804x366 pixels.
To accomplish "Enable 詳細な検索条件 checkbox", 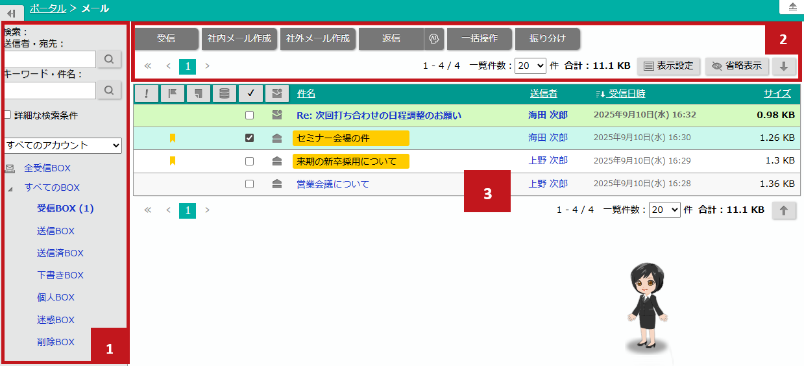I will 8,115.
